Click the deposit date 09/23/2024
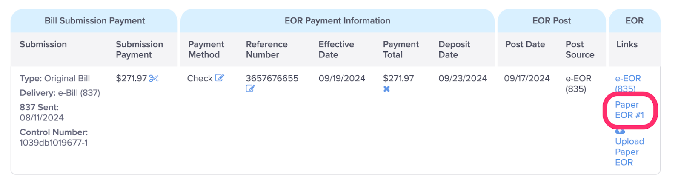The width and height of the screenshot is (681, 183). click(463, 78)
